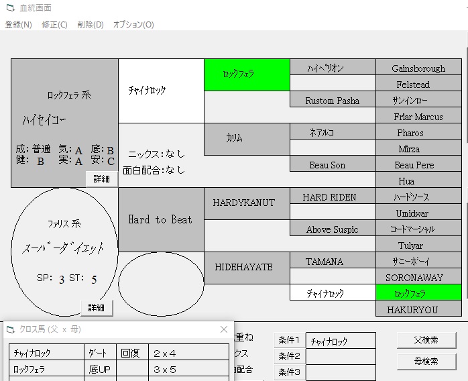Screen dimensions: 468x381
Task: Click the HIDEHAYATE pedigree cell
Action: click(x=247, y=268)
